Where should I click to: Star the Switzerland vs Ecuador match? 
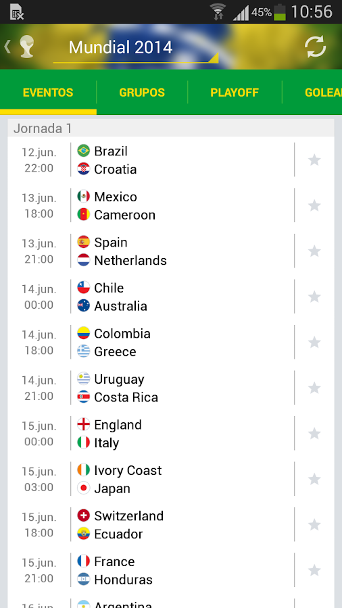(x=314, y=525)
